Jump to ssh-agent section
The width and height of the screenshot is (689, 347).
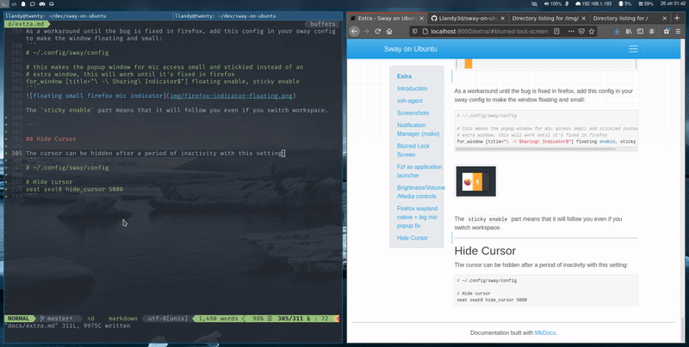pyautogui.click(x=410, y=100)
